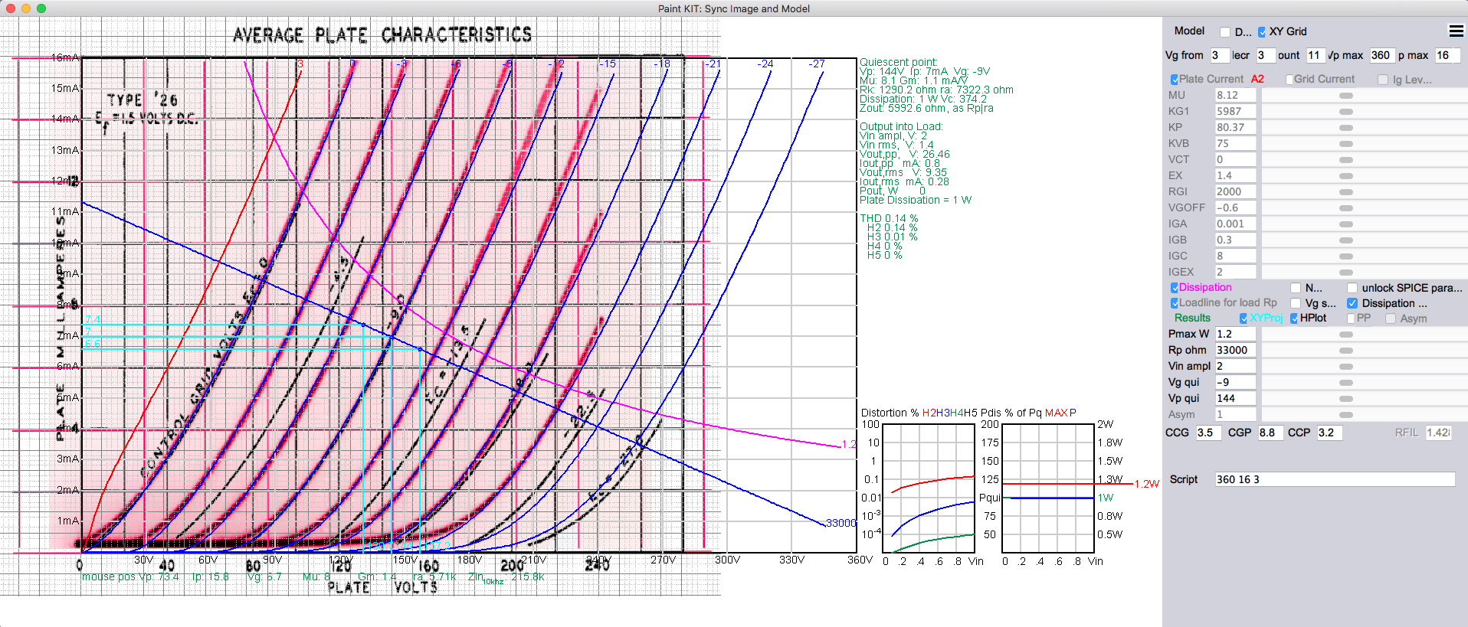
Task: Toggle the Ig Lev... checkbox
Action: (x=1382, y=80)
